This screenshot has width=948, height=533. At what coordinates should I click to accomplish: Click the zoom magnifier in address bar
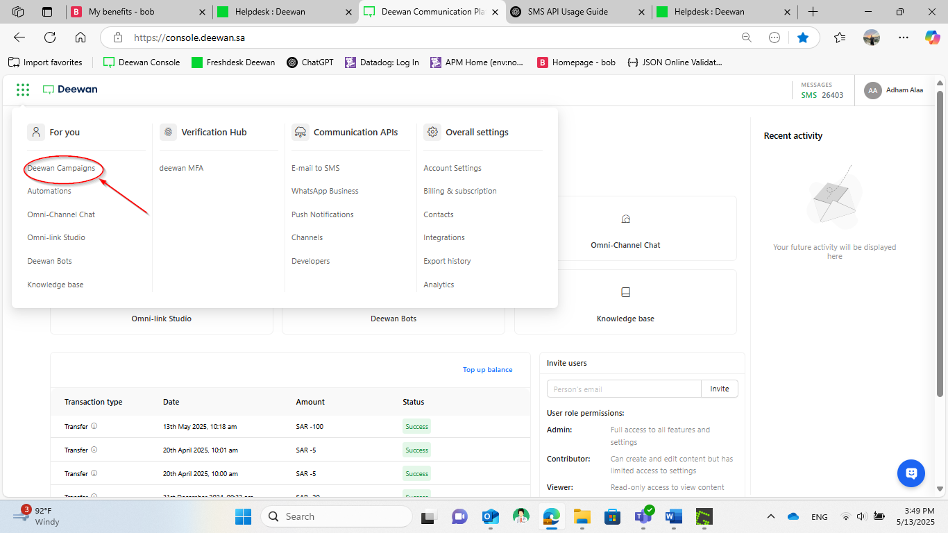(x=747, y=37)
